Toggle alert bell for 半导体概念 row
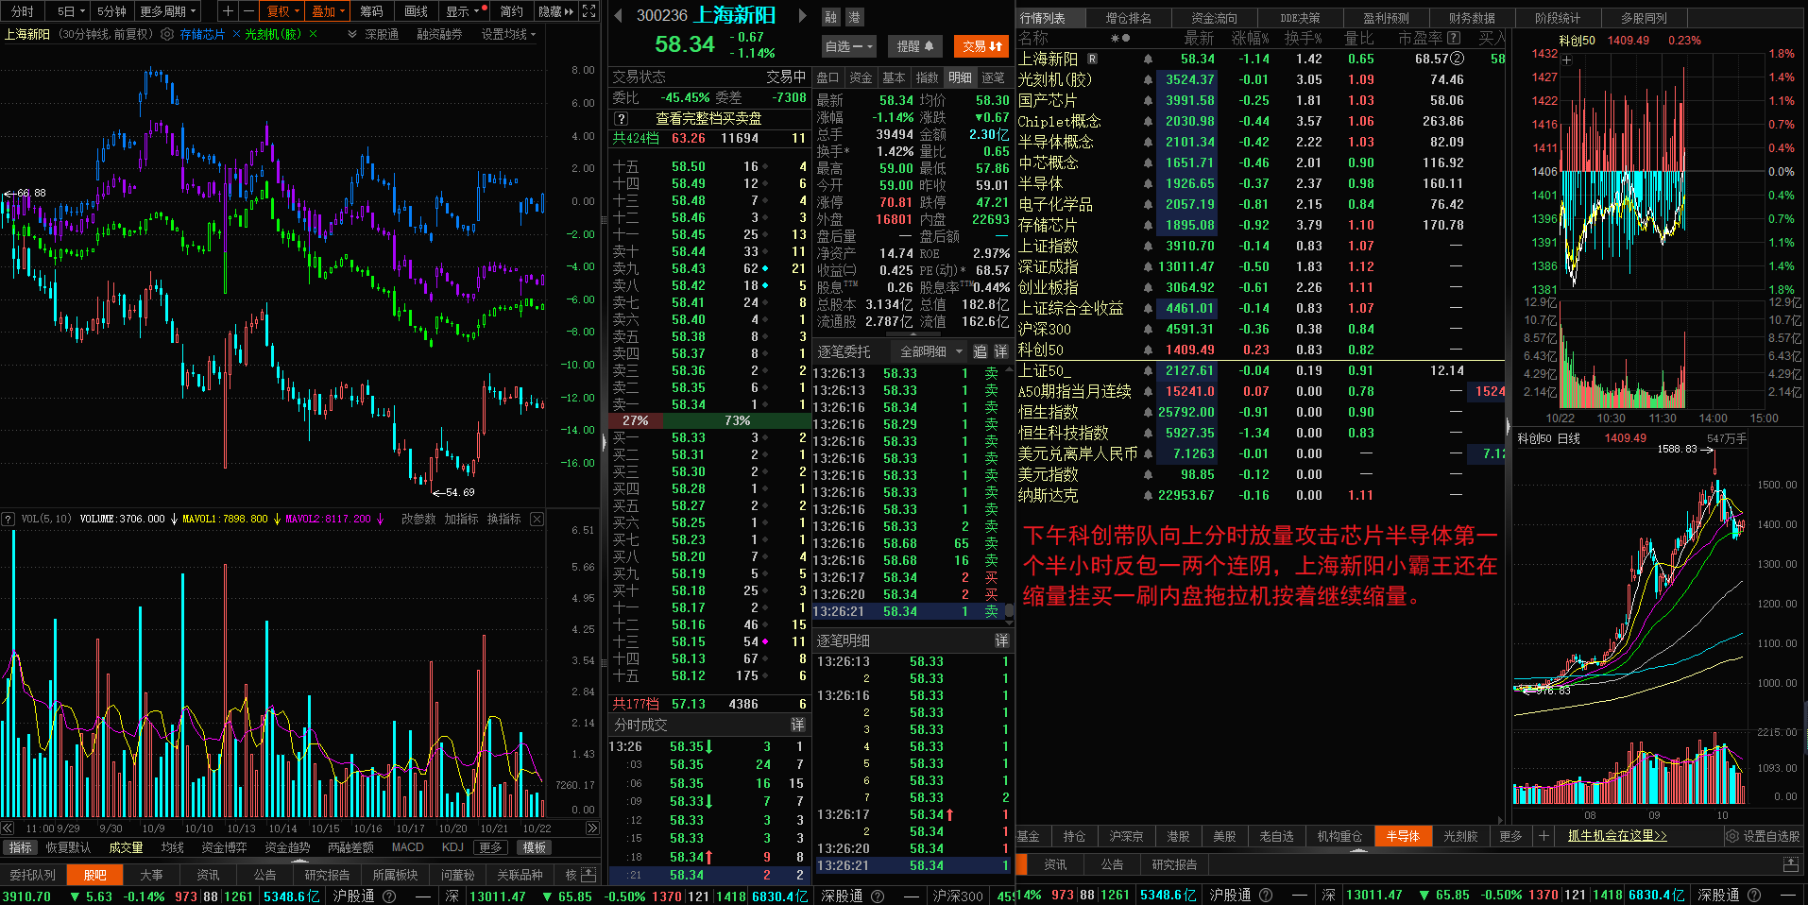 point(1148,142)
